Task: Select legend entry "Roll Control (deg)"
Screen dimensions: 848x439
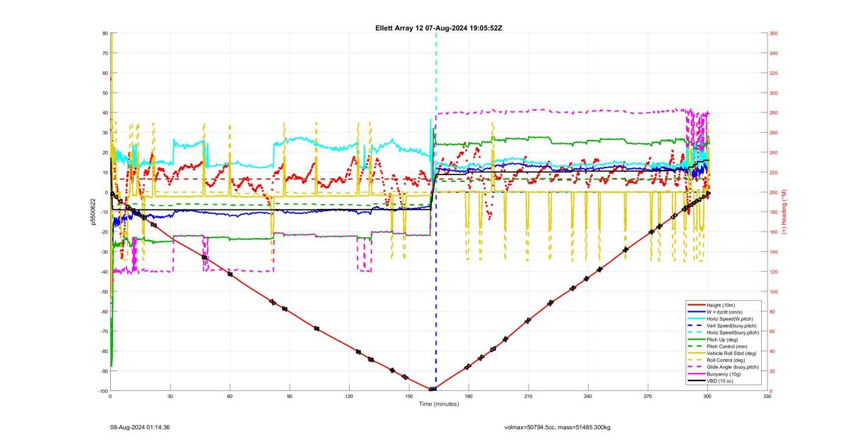Action: (726, 360)
